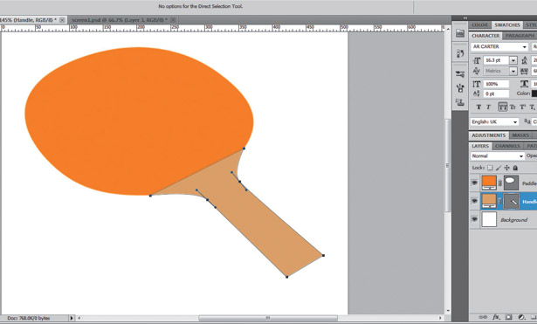Click the Link layers icon at panel bottom
Image resolution: width=537 pixels, height=324 pixels.
[483, 317]
